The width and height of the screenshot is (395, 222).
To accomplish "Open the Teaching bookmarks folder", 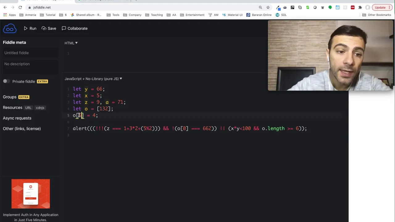I will [154, 15].
